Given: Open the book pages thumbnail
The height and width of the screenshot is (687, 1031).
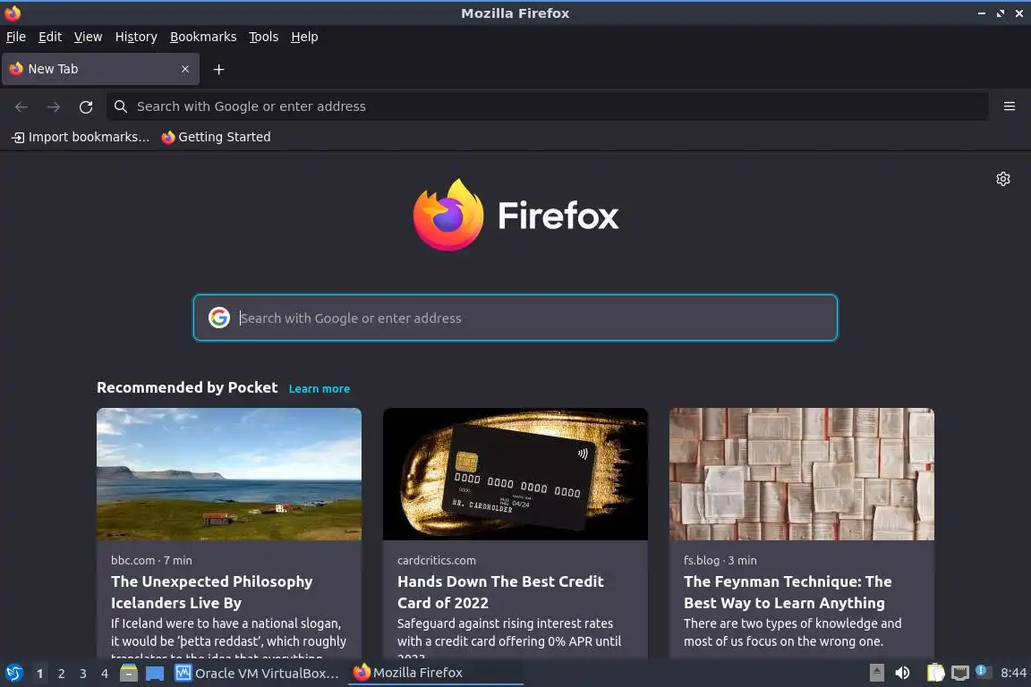Looking at the screenshot, I should [x=802, y=474].
